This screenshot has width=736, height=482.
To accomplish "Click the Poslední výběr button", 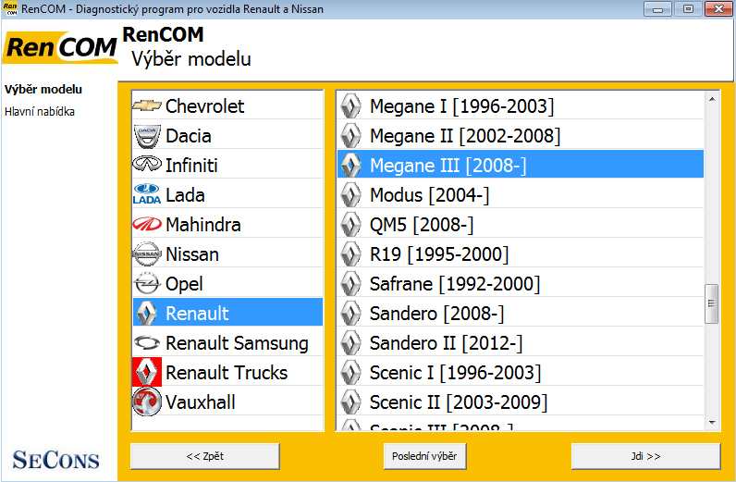I will [x=425, y=456].
